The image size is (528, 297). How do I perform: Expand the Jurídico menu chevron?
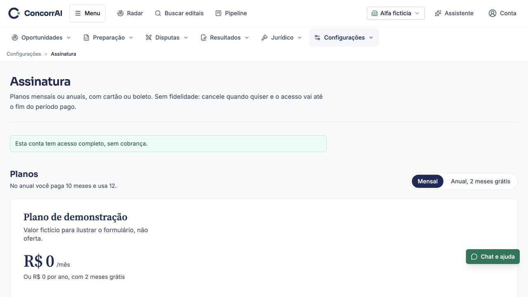point(299,38)
